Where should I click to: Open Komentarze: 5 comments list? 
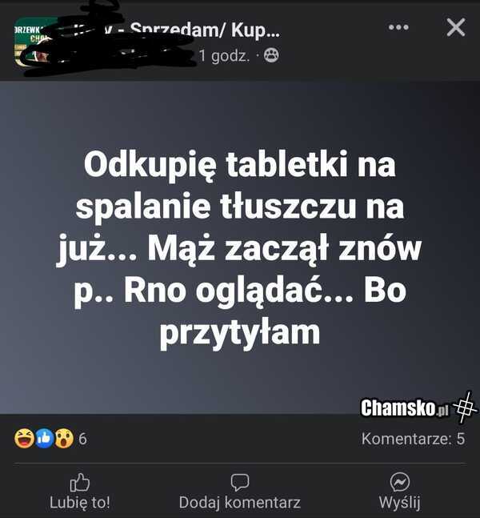pos(413,439)
